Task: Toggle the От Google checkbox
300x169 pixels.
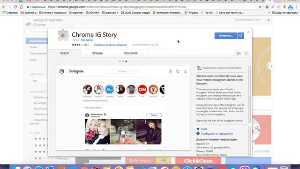Action: pyautogui.click(x=31, y=103)
